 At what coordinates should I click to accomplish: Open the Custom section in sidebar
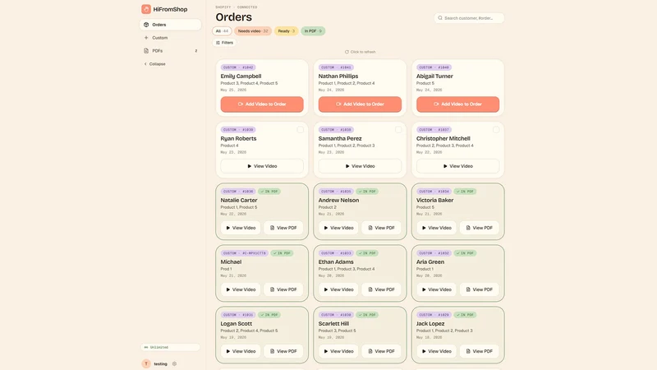tap(170, 38)
